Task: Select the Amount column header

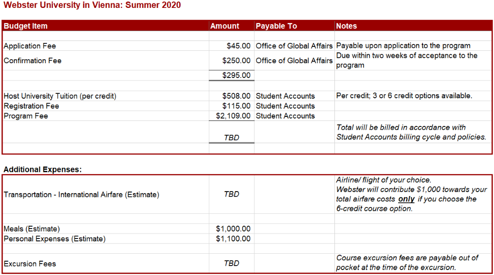Action: 225,26
